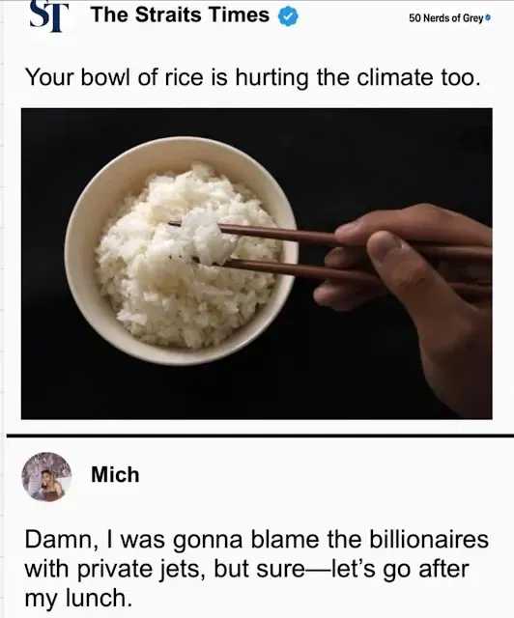Click the words 'private jets' in the comment
The height and width of the screenshot is (618, 514).
click(x=141, y=570)
